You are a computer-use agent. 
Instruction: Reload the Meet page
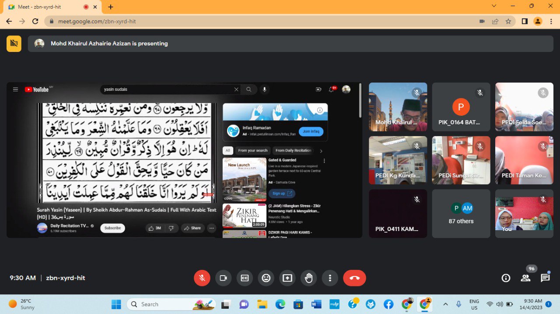click(x=35, y=21)
